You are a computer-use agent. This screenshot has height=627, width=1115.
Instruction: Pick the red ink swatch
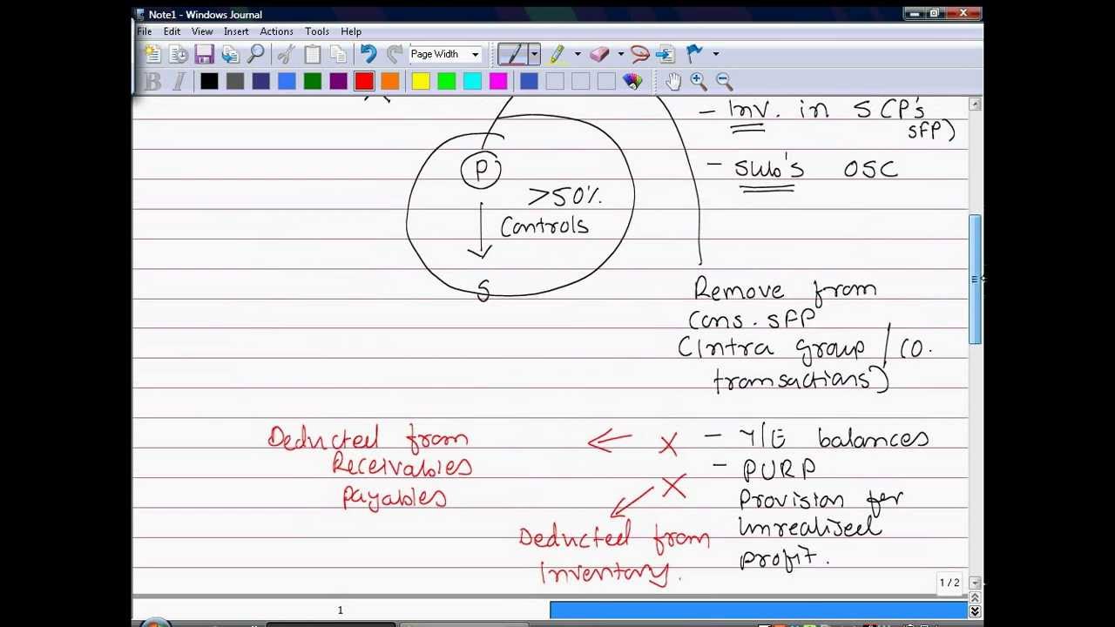coord(364,82)
